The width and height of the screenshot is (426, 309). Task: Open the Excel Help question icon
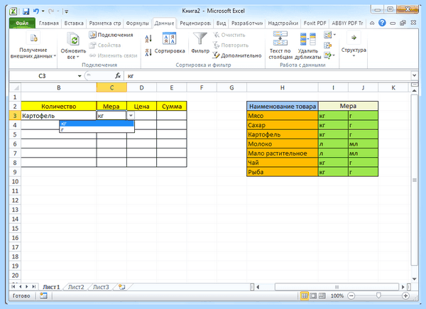coord(382,23)
